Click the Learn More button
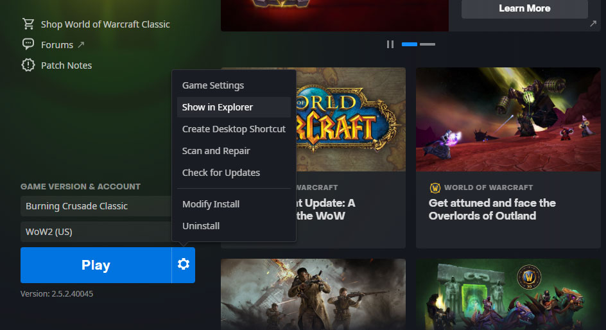Image resolution: width=606 pixels, height=330 pixels. click(x=524, y=8)
